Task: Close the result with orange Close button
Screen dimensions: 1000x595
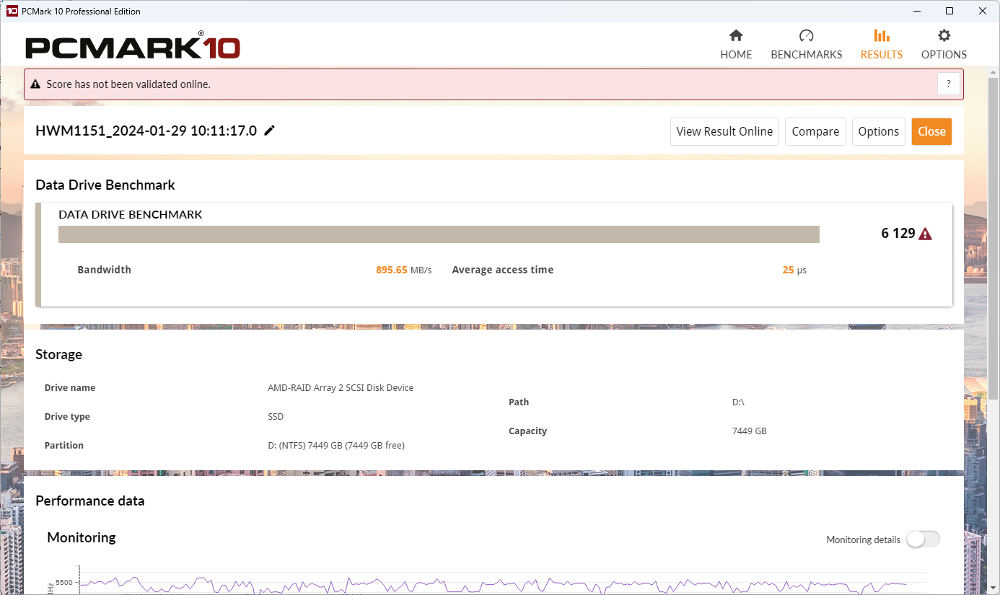Action: pos(931,131)
